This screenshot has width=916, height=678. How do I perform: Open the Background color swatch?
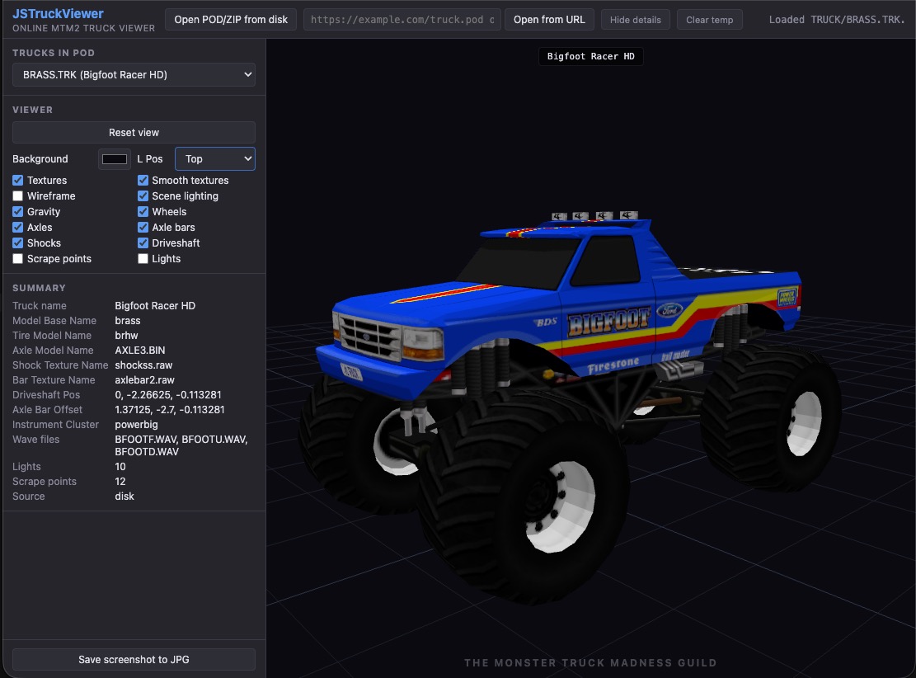[115, 159]
